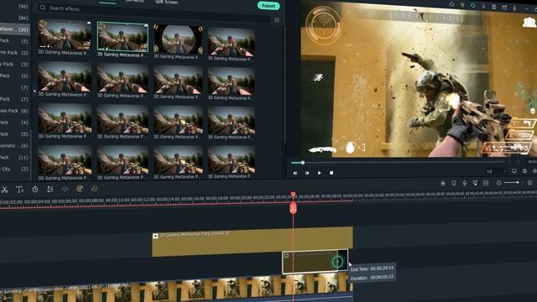This screenshot has width=537, height=302.
Task: Select the add text tool
Action: [x=19, y=190]
